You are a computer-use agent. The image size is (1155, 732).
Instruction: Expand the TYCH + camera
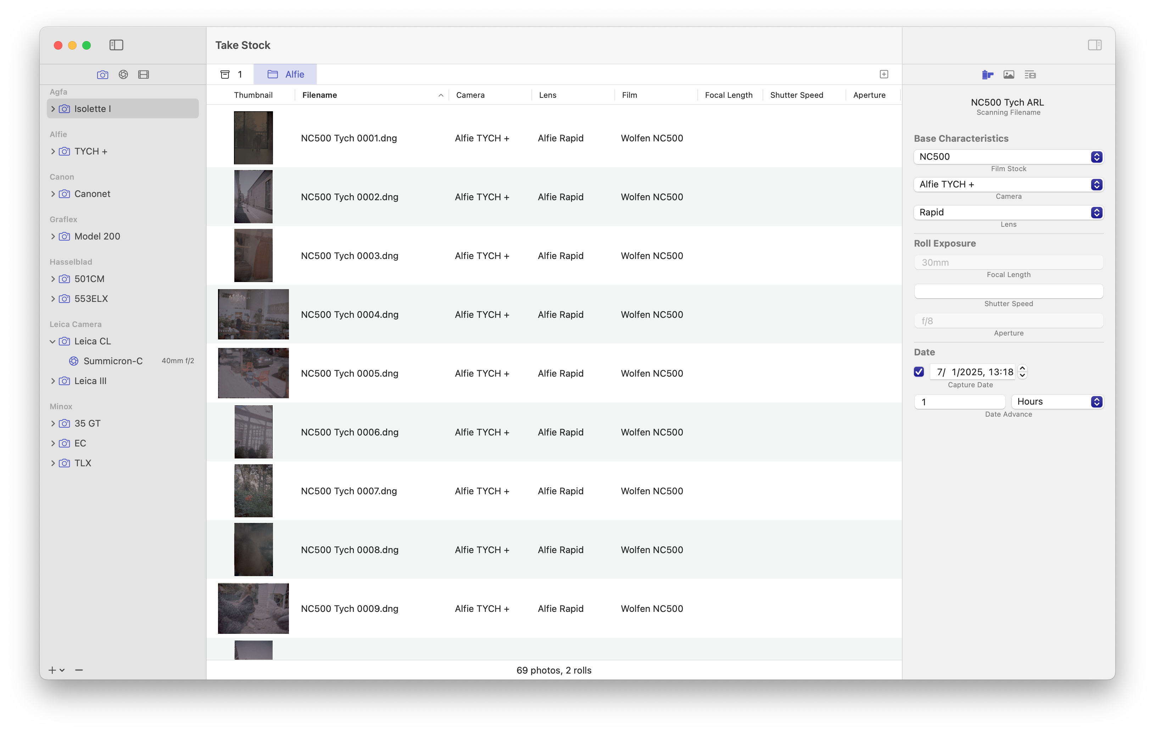(53, 152)
